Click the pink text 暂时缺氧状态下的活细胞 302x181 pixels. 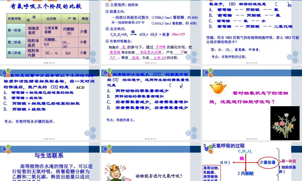249,97
